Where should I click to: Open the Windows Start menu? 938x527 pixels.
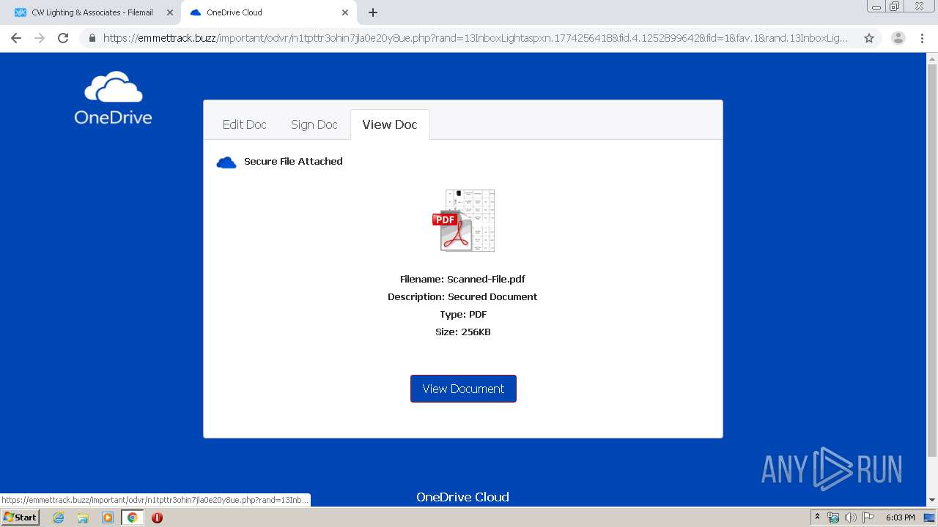coord(20,517)
